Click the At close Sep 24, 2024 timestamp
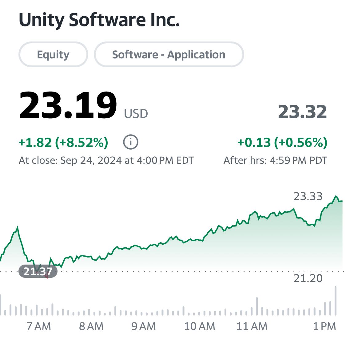346x342 pixels. 106,160
